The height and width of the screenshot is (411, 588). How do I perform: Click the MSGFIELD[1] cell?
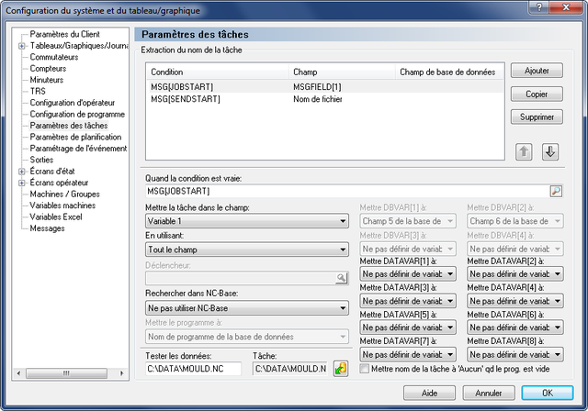click(x=317, y=87)
